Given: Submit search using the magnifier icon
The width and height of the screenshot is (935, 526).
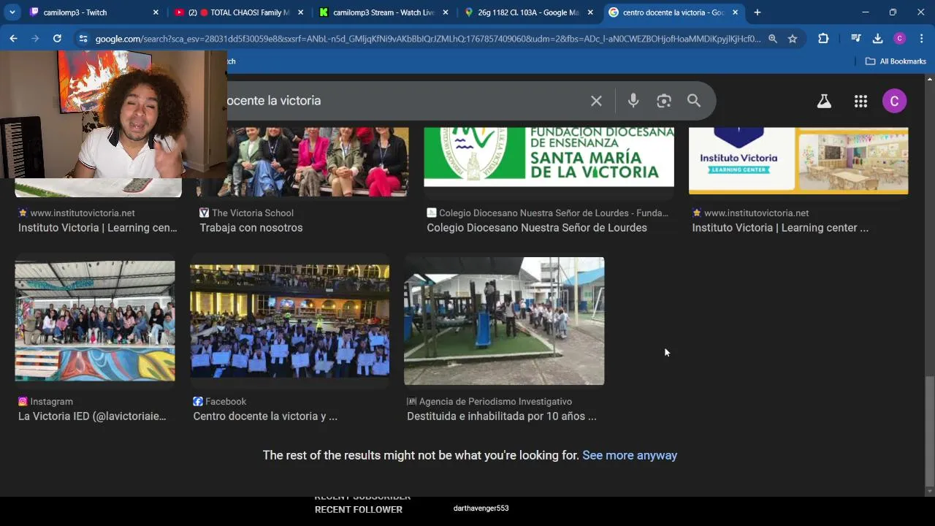Looking at the screenshot, I should click(694, 101).
